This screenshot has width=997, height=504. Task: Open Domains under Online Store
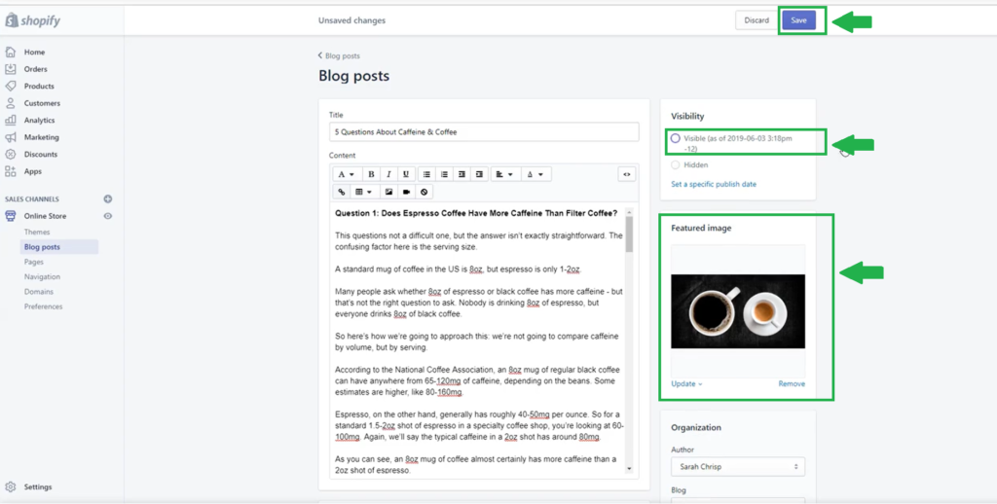[x=39, y=292]
